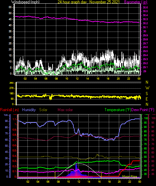
Task: Click the E wind direction label
Action: point(147,99)
